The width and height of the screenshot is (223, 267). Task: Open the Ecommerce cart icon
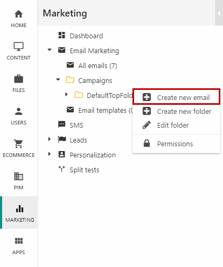(19, 144)
